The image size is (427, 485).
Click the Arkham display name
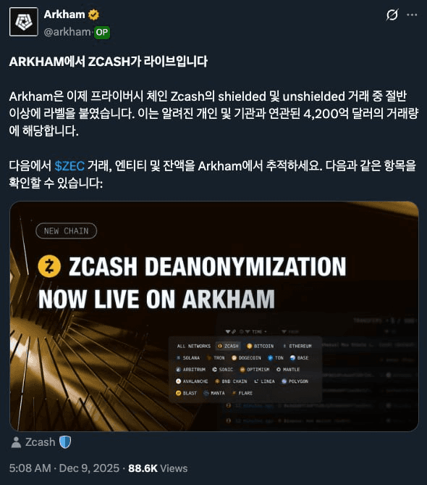[x=64, y=14]
